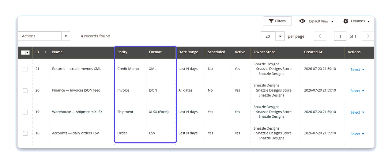This screenshot has height=167, width=392.
Task: Check the row for ID 19
Action: 25,112
